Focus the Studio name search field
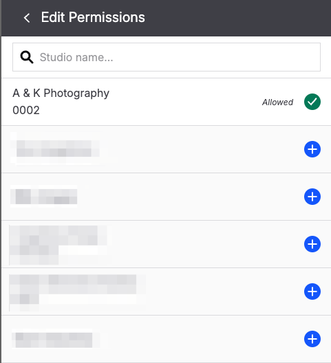Image resolution: width=331 pixels, height=363 pixels. [x=167, y=57]
